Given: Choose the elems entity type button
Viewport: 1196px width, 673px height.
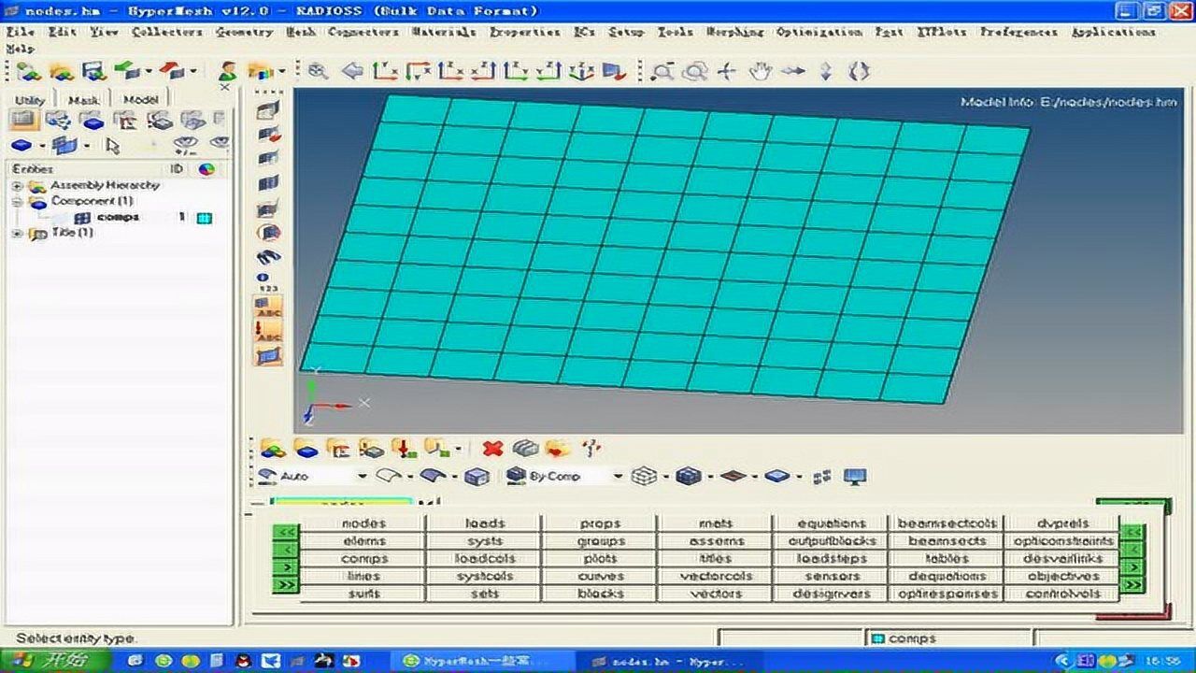Looking at the screenshot, I should coord(363,541).
